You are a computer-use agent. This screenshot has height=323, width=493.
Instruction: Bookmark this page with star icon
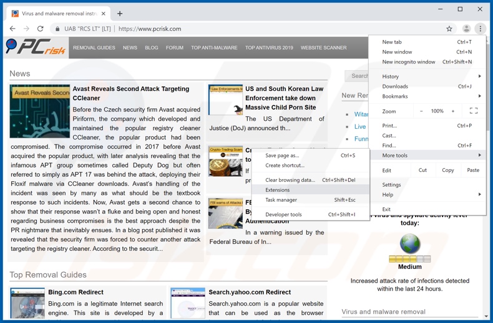pyautogui.click(x=449, y=29)
